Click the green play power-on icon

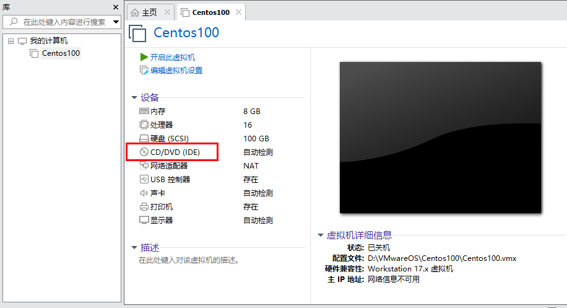coord(144,57)
